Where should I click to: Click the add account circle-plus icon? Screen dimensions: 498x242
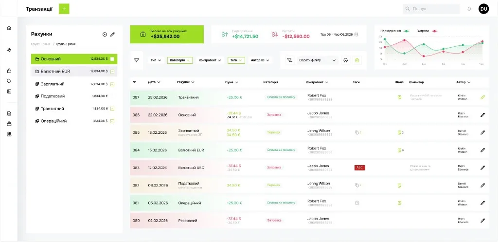[105, 35]
